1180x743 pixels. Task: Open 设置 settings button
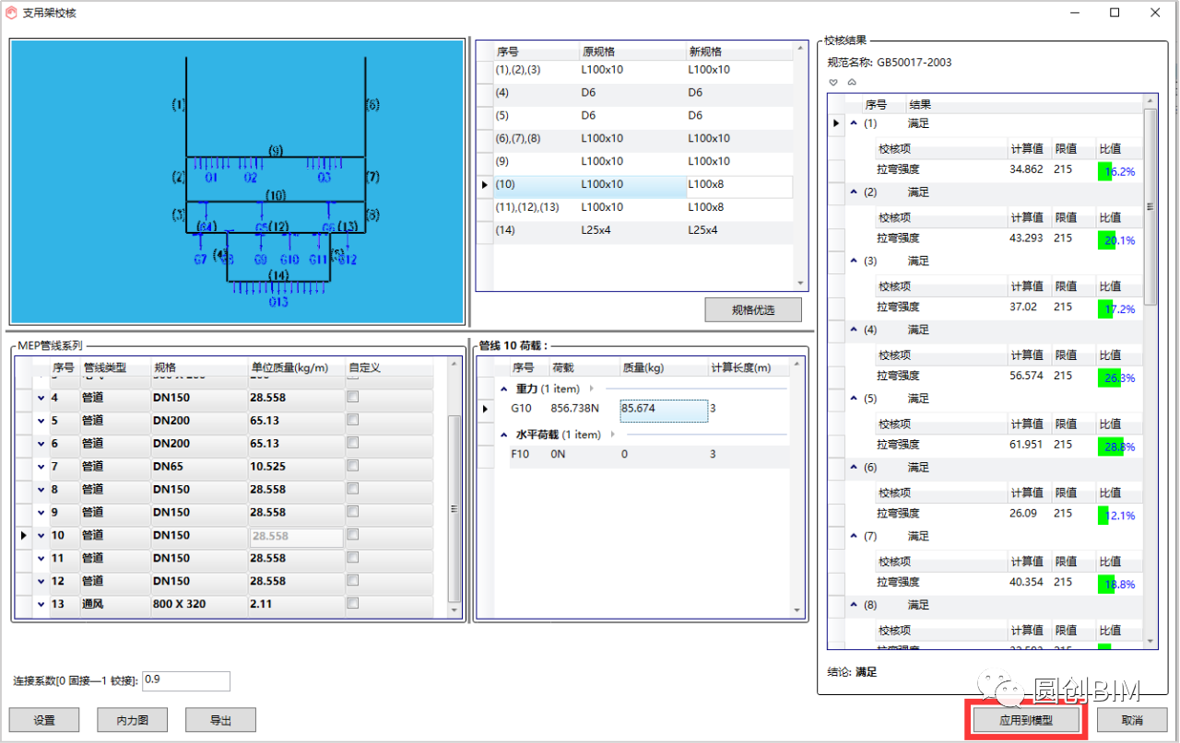pyautogui.click(x=44, y=720)
